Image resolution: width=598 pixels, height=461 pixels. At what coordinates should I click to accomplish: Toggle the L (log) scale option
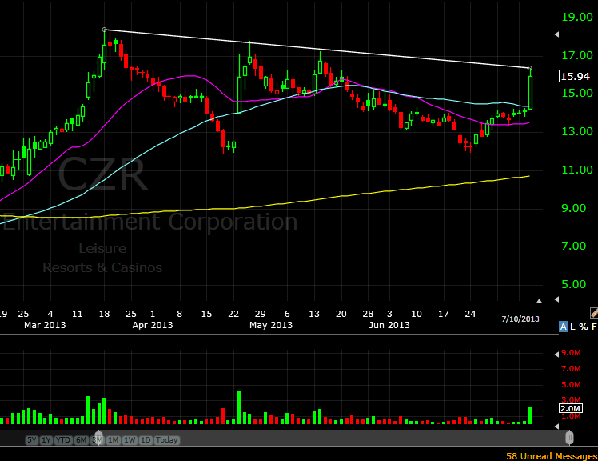(573, 327)
